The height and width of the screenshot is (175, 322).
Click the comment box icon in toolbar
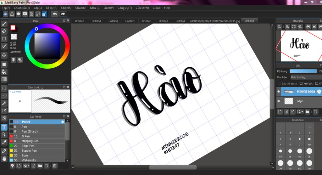pos(25,14)
